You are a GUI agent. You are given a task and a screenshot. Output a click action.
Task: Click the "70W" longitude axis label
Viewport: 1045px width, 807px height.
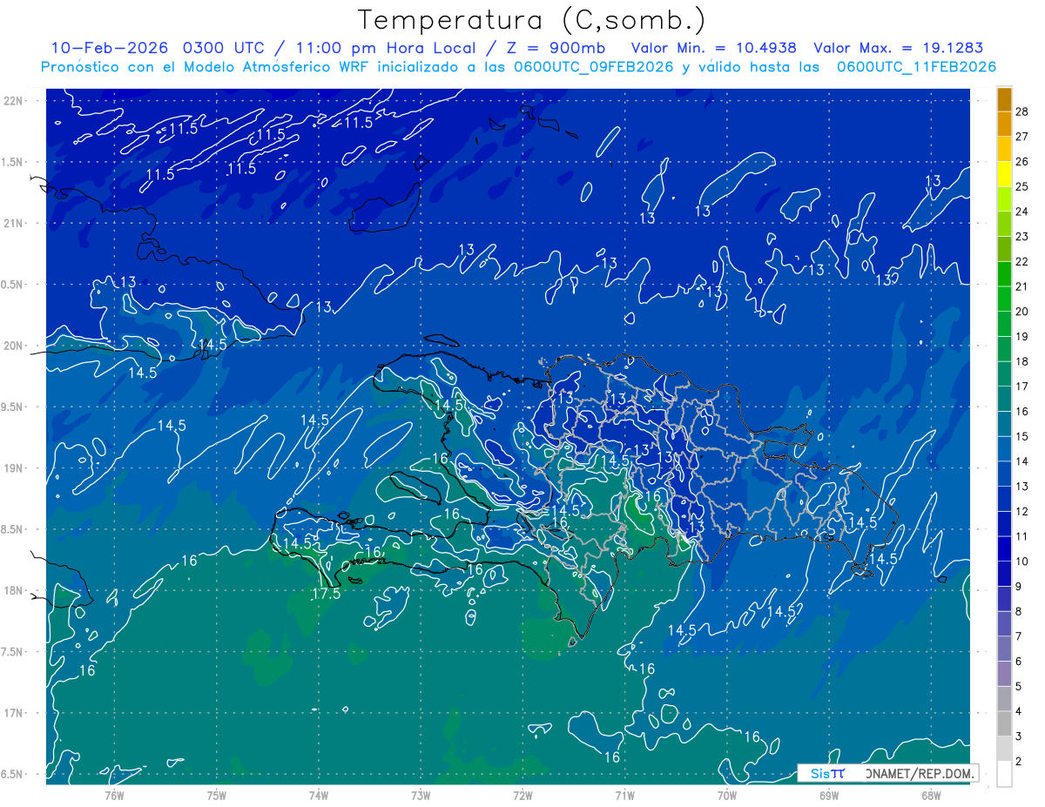727,795
